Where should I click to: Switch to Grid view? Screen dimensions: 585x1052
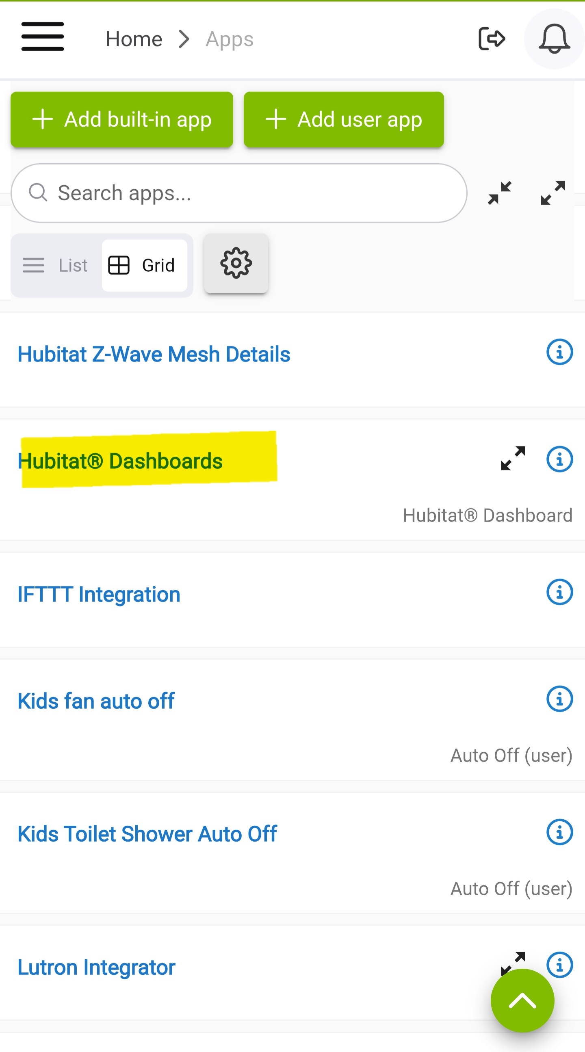click(144, 266)
